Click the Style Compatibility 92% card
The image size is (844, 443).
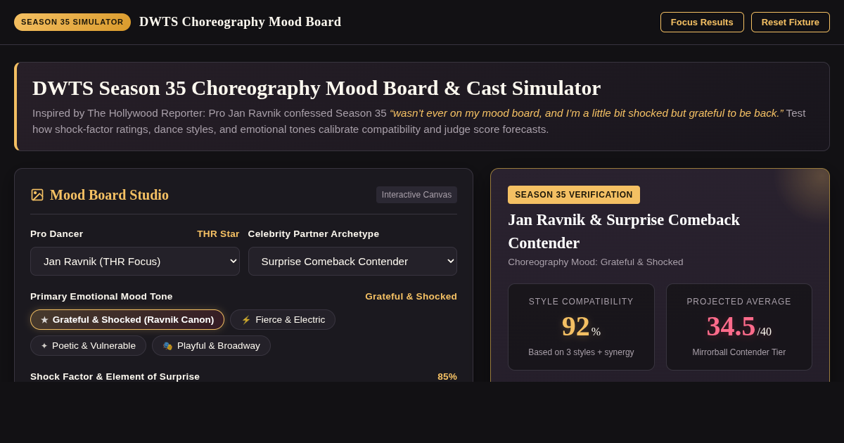(x=581, y=327)
